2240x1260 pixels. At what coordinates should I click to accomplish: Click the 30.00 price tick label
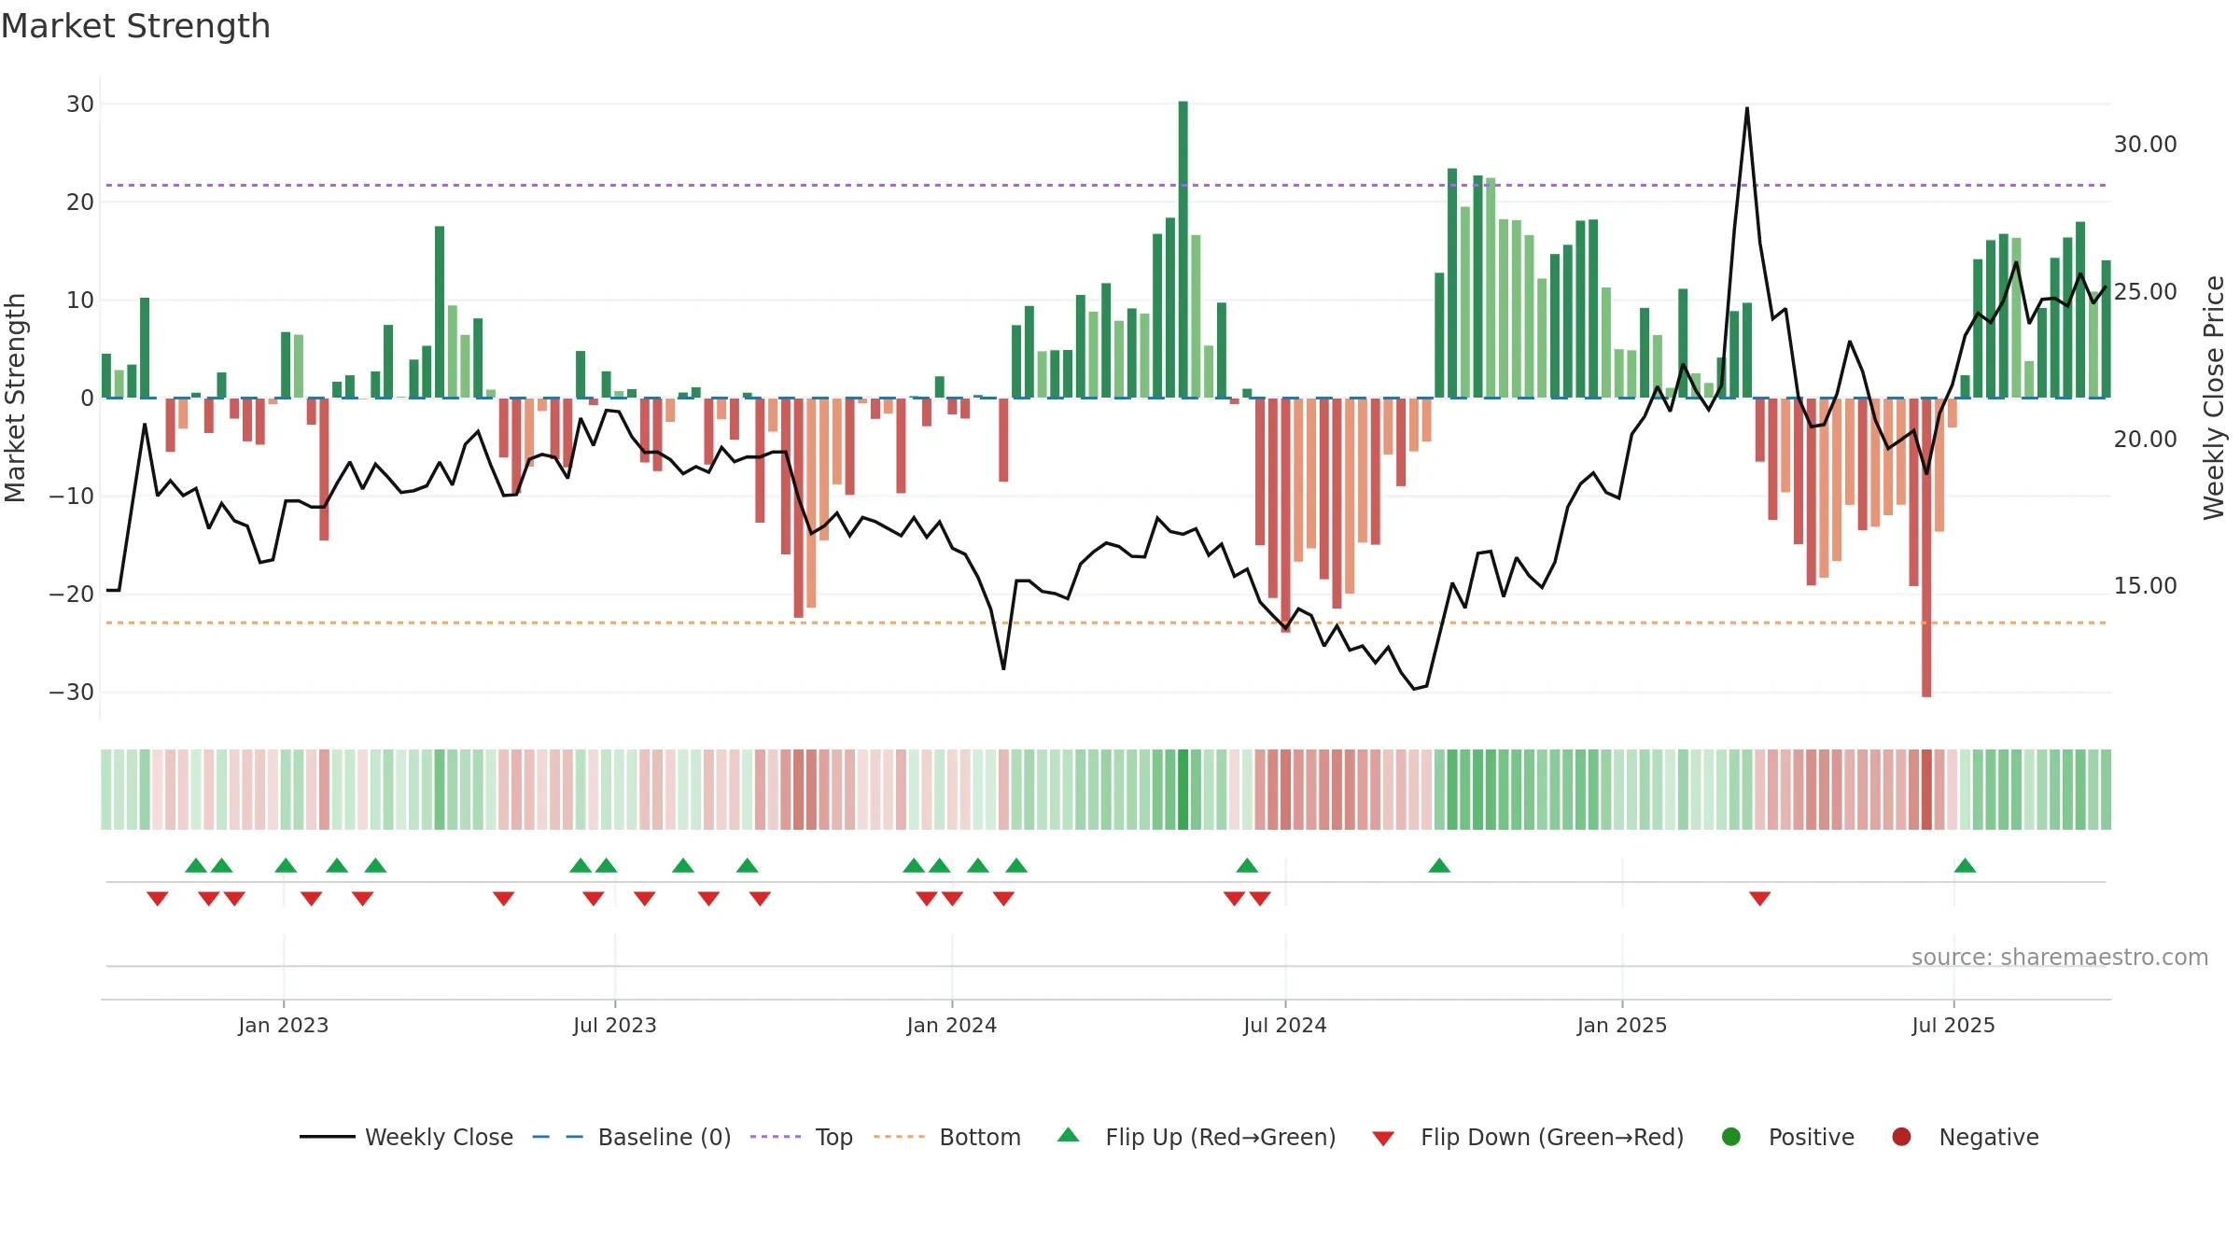2145,145
